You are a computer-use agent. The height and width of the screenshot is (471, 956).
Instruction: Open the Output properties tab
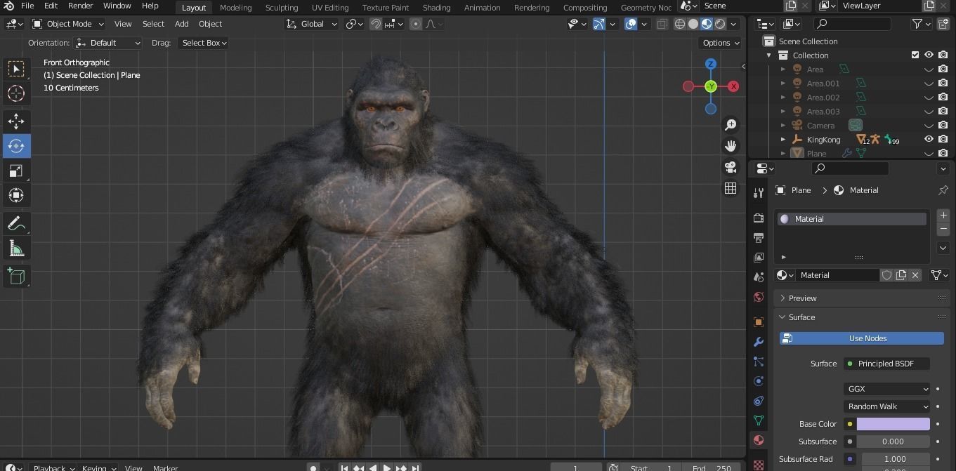click(x=759, y=238)
